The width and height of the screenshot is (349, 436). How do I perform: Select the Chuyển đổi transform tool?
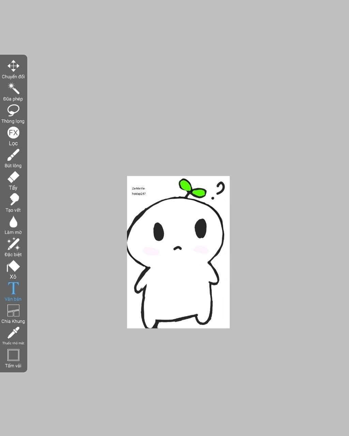13,69
